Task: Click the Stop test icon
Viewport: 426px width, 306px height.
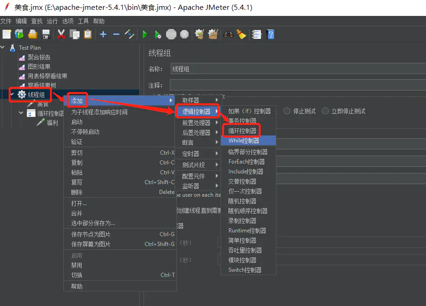Action: [x=171, y=35]
